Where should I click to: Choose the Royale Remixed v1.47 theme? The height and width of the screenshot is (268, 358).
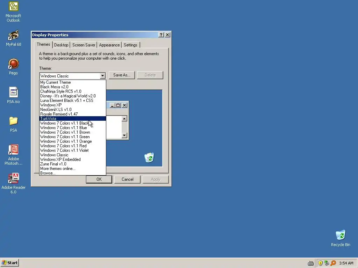[73, 114]
